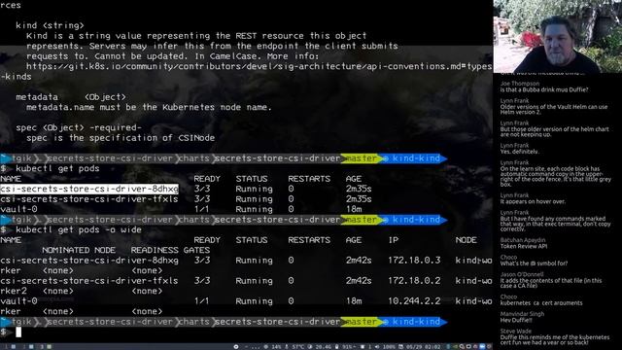This screenshot has width=622, height=350.
Task: Click the CPU icon beside 14%
Action: point(265,346)
